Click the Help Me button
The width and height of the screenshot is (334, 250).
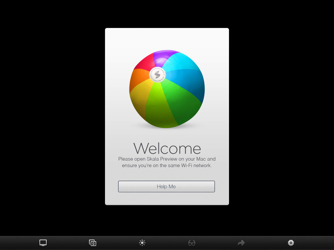click(x=166, y=187)
